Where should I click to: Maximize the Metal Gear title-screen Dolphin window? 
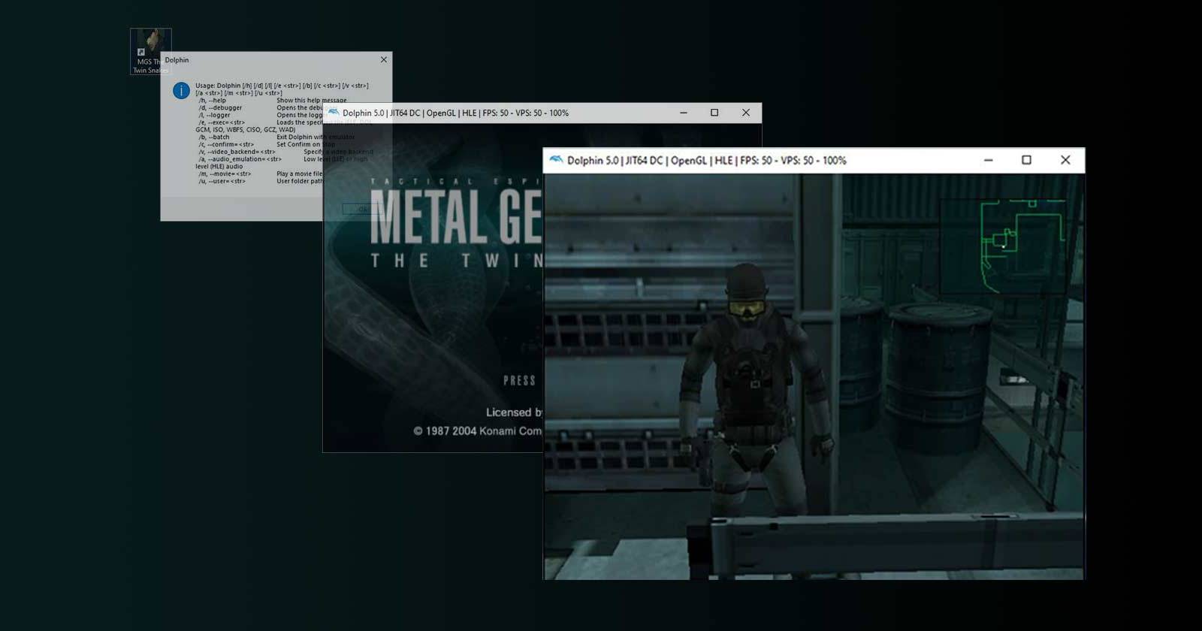pos(714,113)
